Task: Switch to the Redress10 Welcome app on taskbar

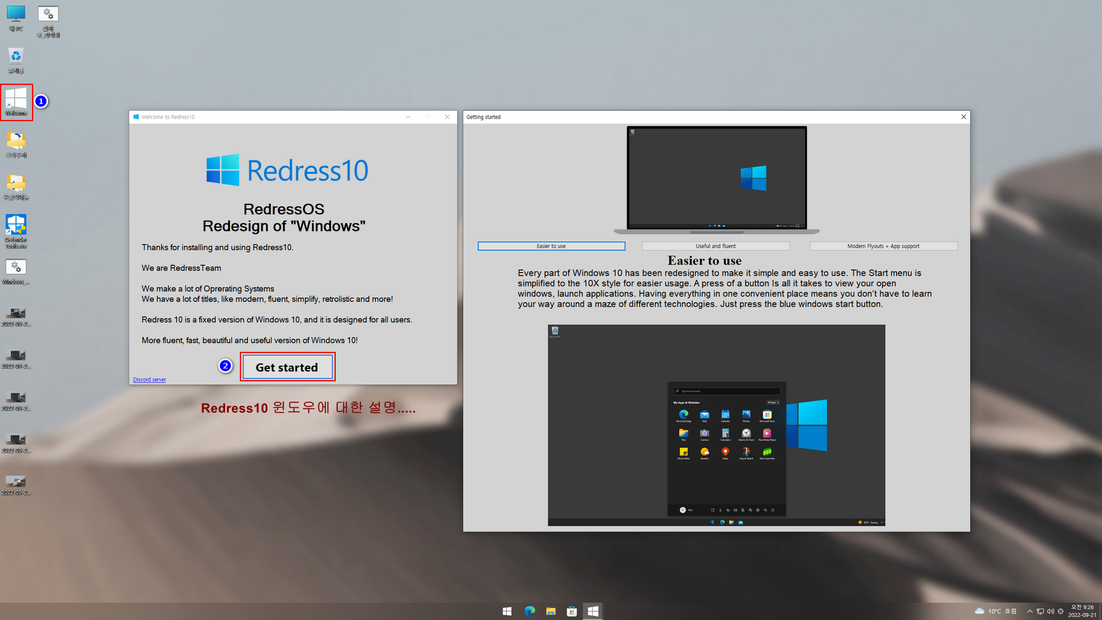Action: click(593, 611)
